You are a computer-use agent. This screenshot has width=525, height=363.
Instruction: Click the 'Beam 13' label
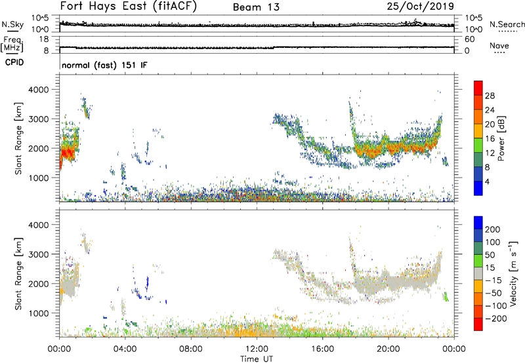coord(256,7)
